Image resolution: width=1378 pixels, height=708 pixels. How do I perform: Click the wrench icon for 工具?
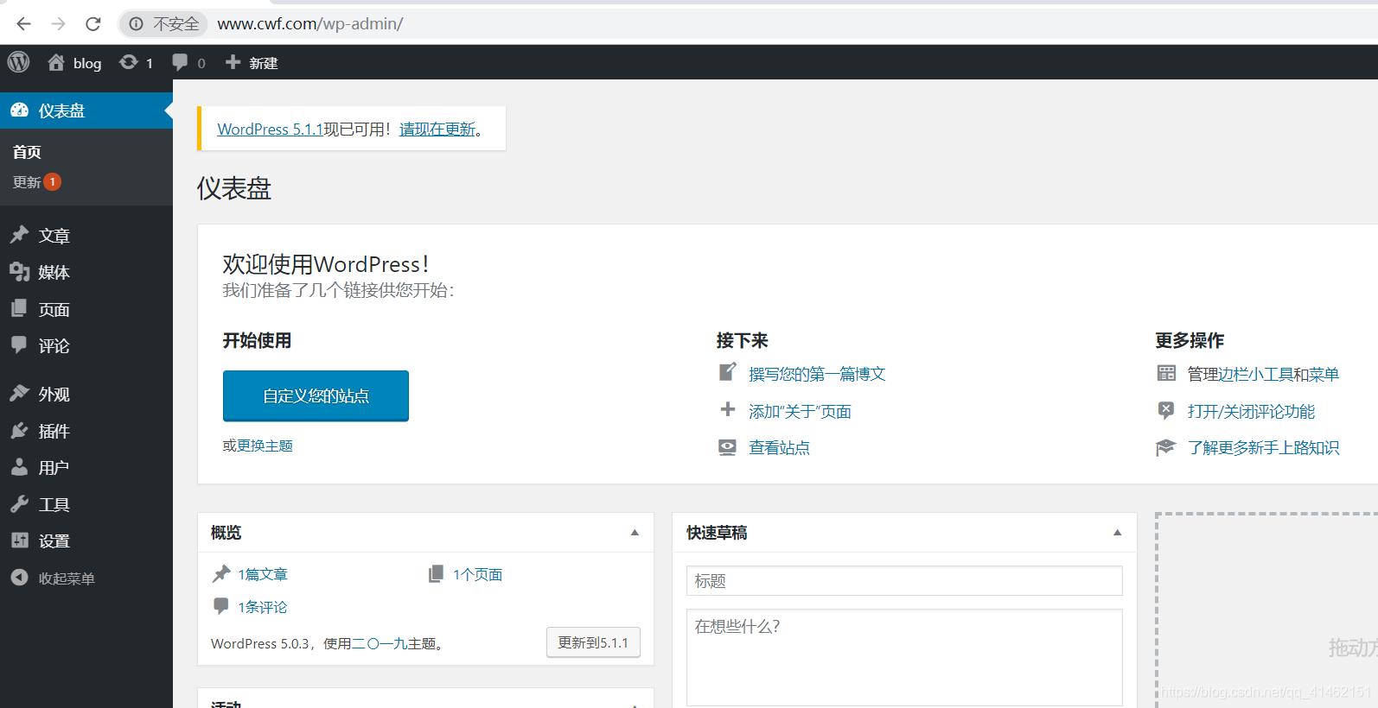(20, 504)
